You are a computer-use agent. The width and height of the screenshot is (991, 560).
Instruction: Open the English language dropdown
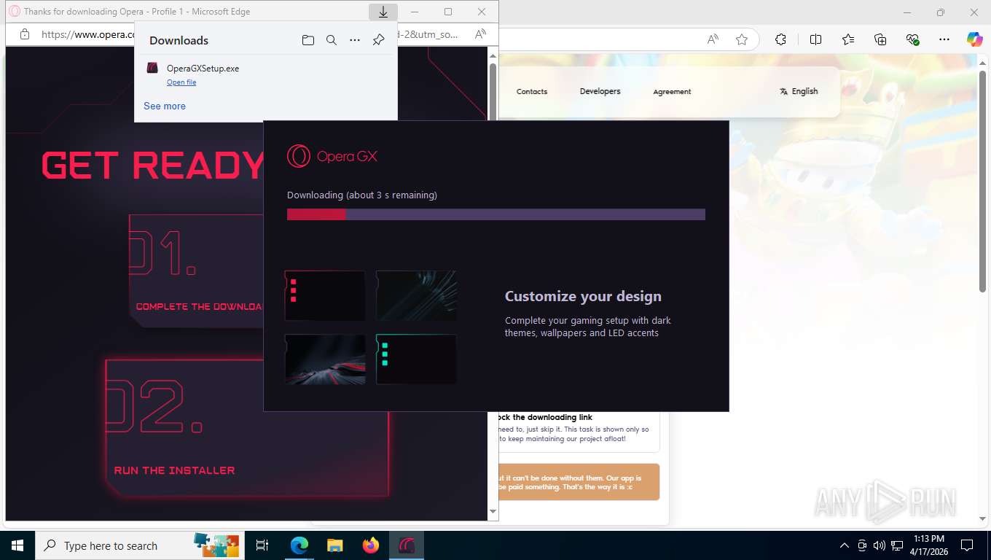pos(799,91)
